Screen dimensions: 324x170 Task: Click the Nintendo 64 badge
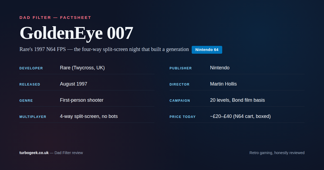tap(207, 50)
